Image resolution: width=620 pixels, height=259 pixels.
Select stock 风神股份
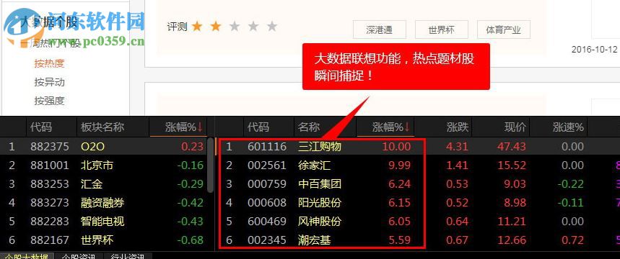click(x=320, y=221)
